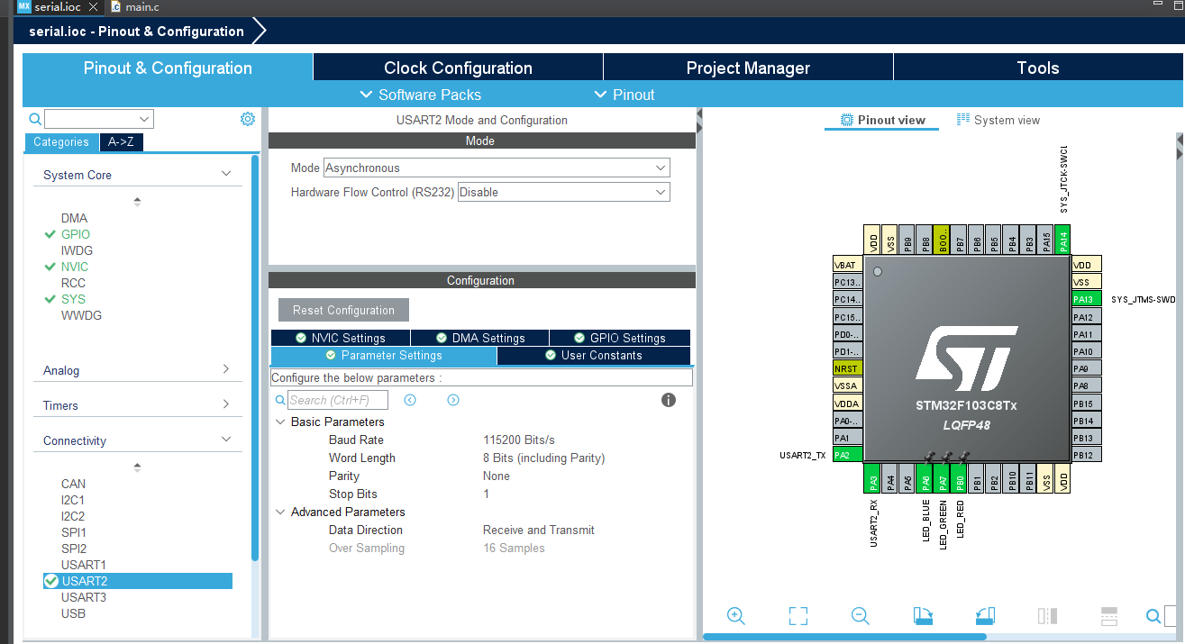Select USART1 in Connectivity list

(x=84, y=565)
